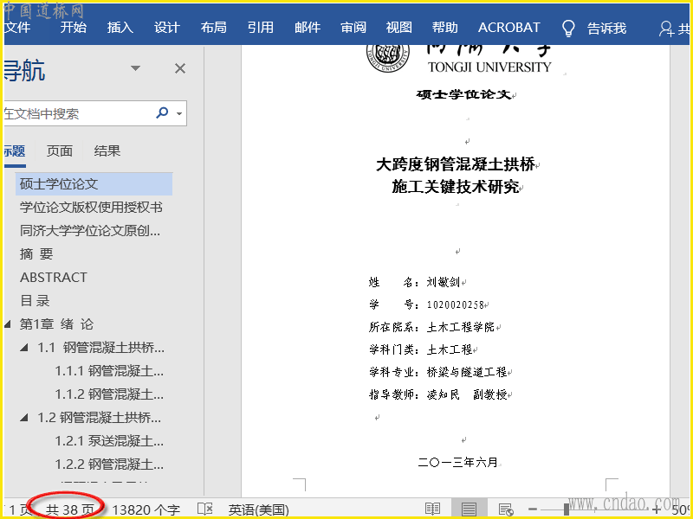Switch to the 引用 ribbon tab
This screenshot has height=519, width=693.
[x=261, y=28]
